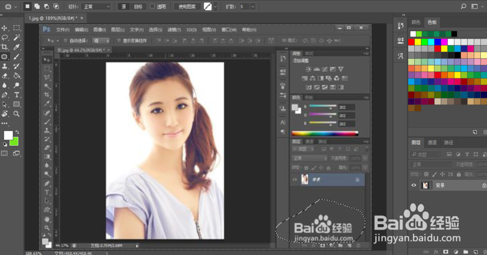The height and width of the screenshot is (255, 487).
Task: Click the 目标 button
Action: pos(138,6)
